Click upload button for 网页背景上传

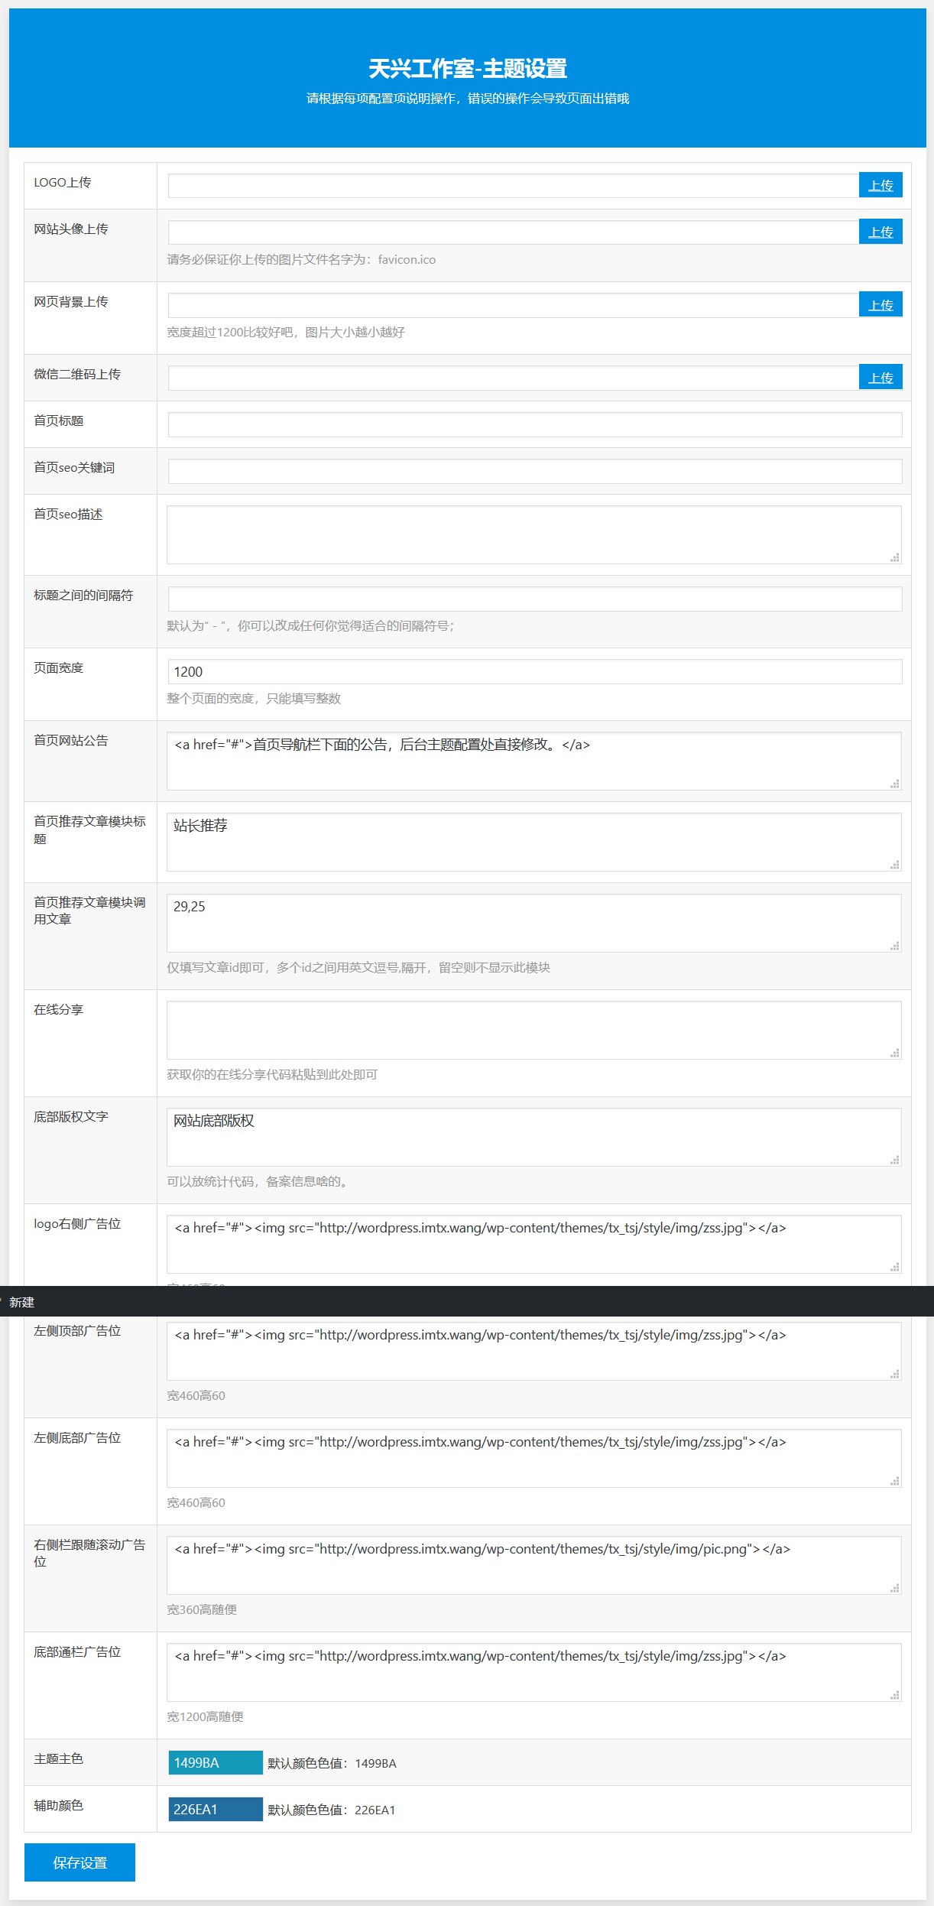click(880, 304)
